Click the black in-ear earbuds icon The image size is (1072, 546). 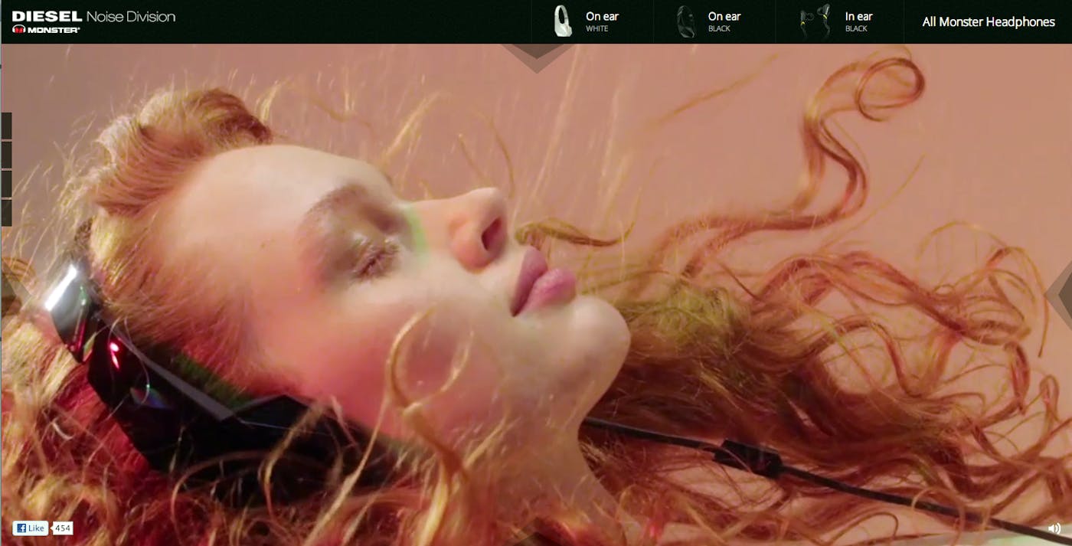point(815,21)
